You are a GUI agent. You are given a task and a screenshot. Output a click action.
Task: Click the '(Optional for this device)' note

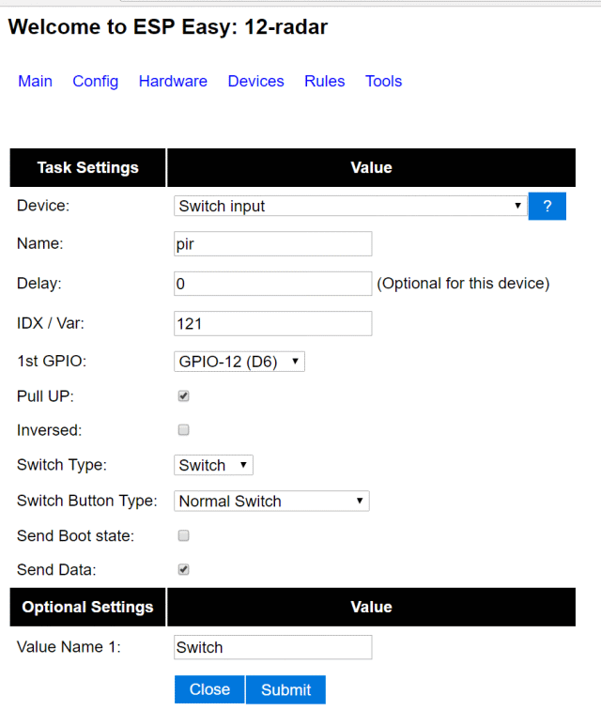tap(463, 284)
